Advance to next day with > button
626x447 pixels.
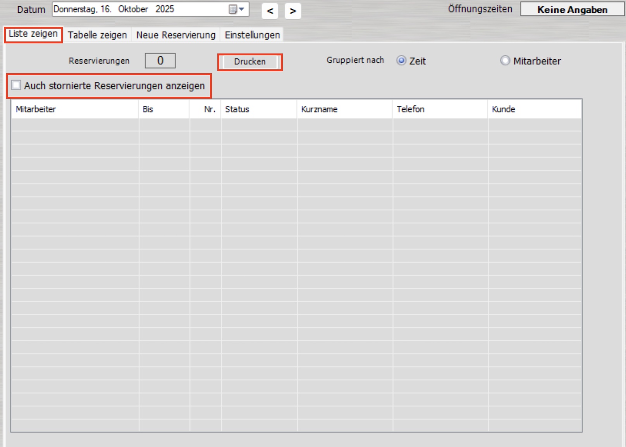click(293, 11)
